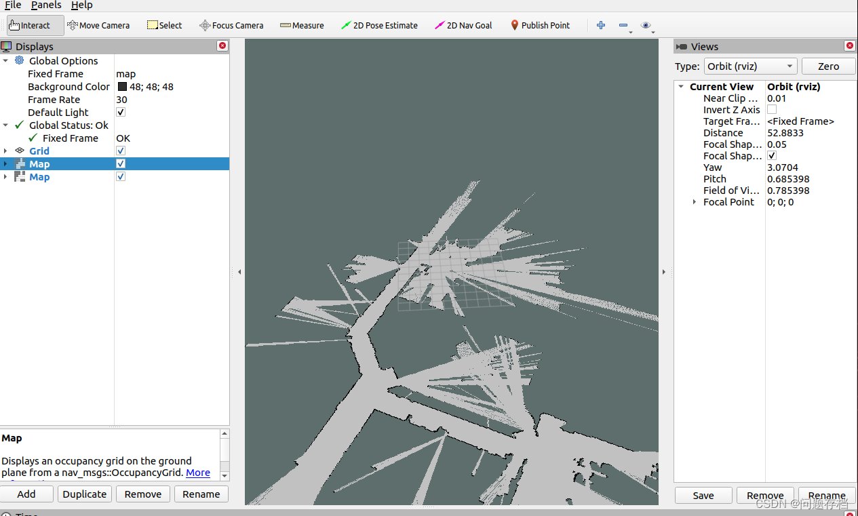Activate the Select tool
The image size is (858, 516).
[x=165, y=25]
